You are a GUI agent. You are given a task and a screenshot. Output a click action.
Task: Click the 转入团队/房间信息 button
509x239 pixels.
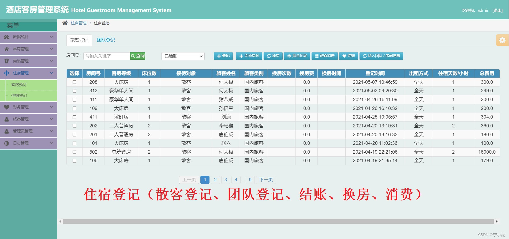tap(381, 56)
